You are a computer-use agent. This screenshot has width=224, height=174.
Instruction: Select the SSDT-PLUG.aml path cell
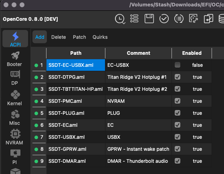point(76,113)
